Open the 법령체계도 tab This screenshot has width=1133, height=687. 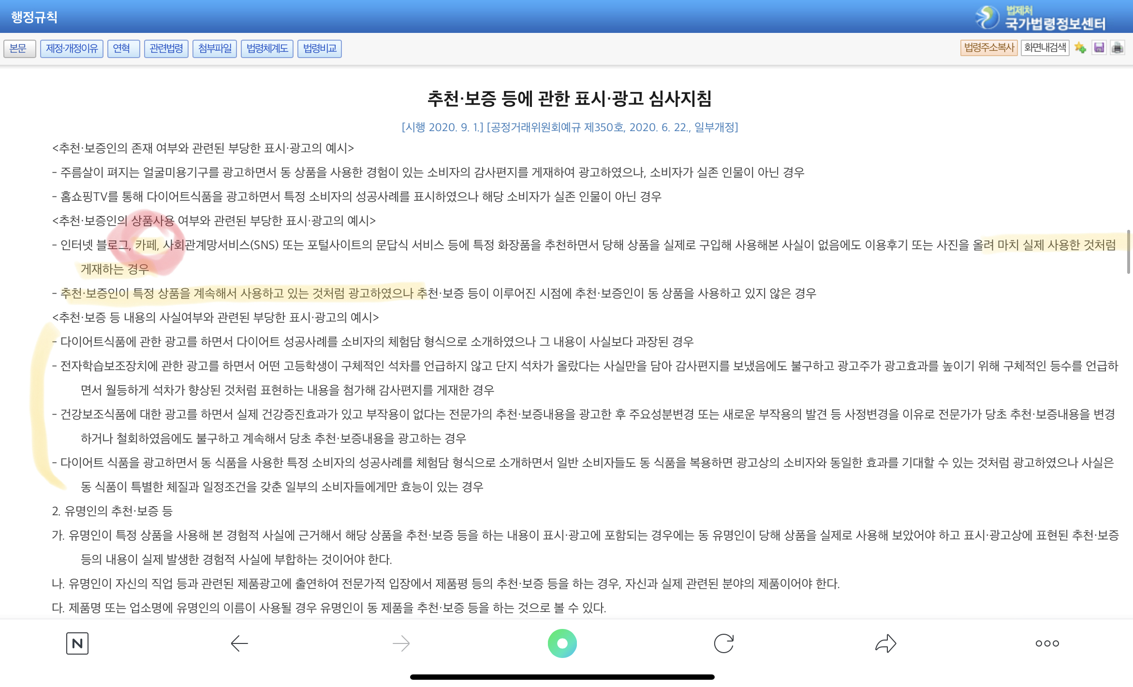pyautogui.click(x=267, y=48)
